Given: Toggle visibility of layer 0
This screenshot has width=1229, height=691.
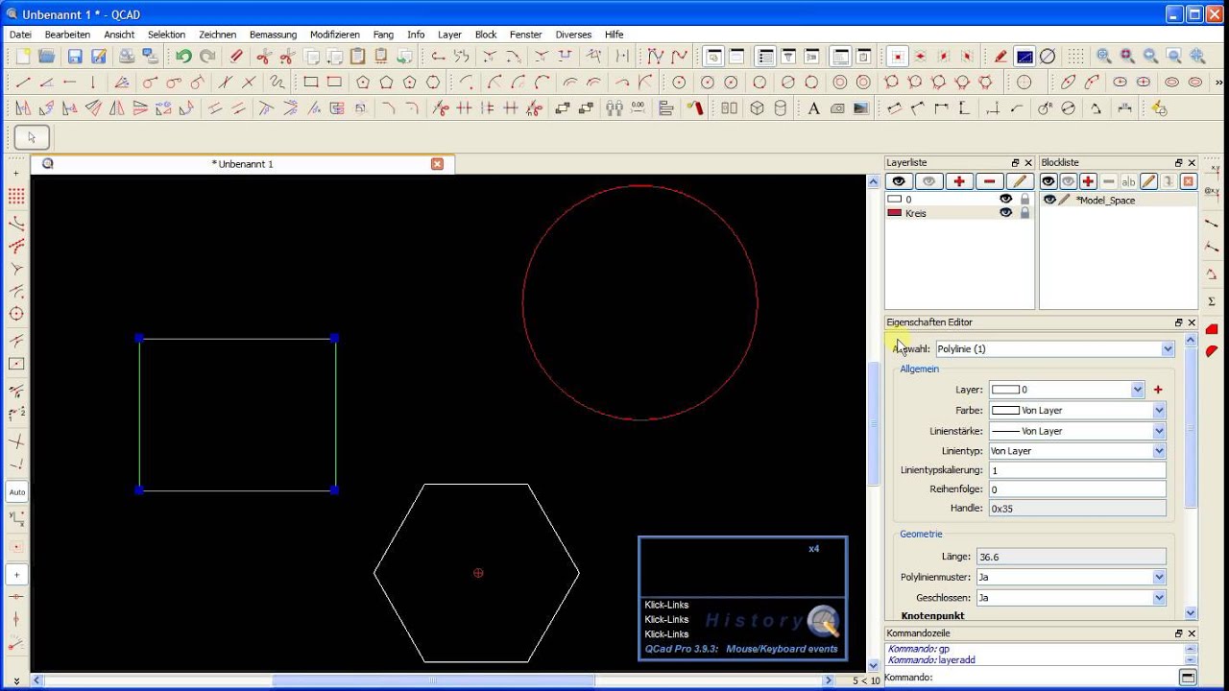Looking at the screenshot, I should (x=1005, y=200).
